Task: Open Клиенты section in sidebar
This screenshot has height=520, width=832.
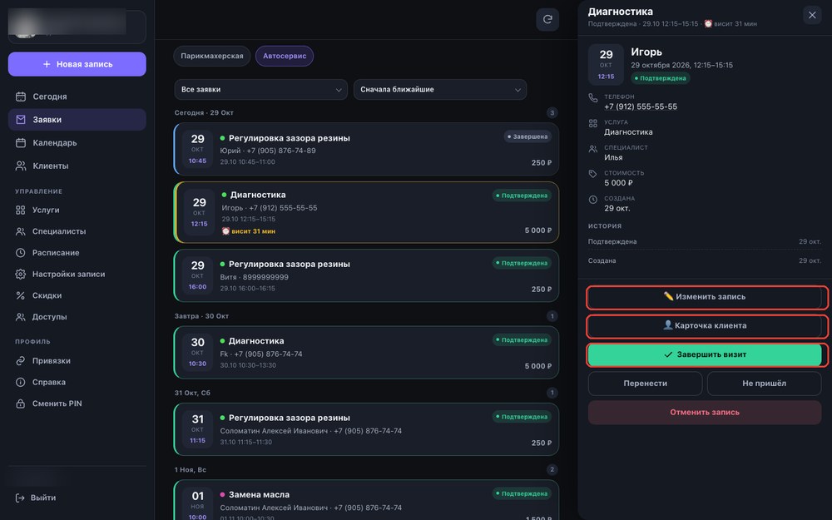Action: point(77,166)
